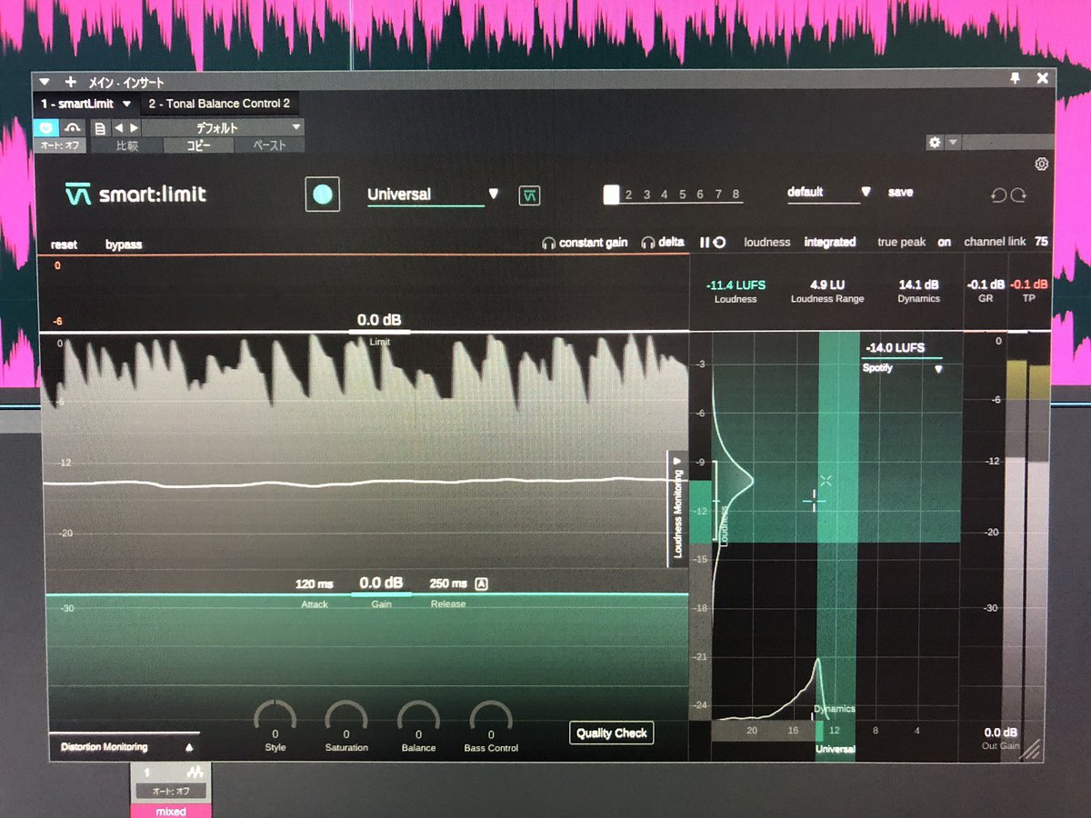This screenshot has width=1091, height=818.
Task: Click the 120 ms Attack value
Action: tap(314, 584)
